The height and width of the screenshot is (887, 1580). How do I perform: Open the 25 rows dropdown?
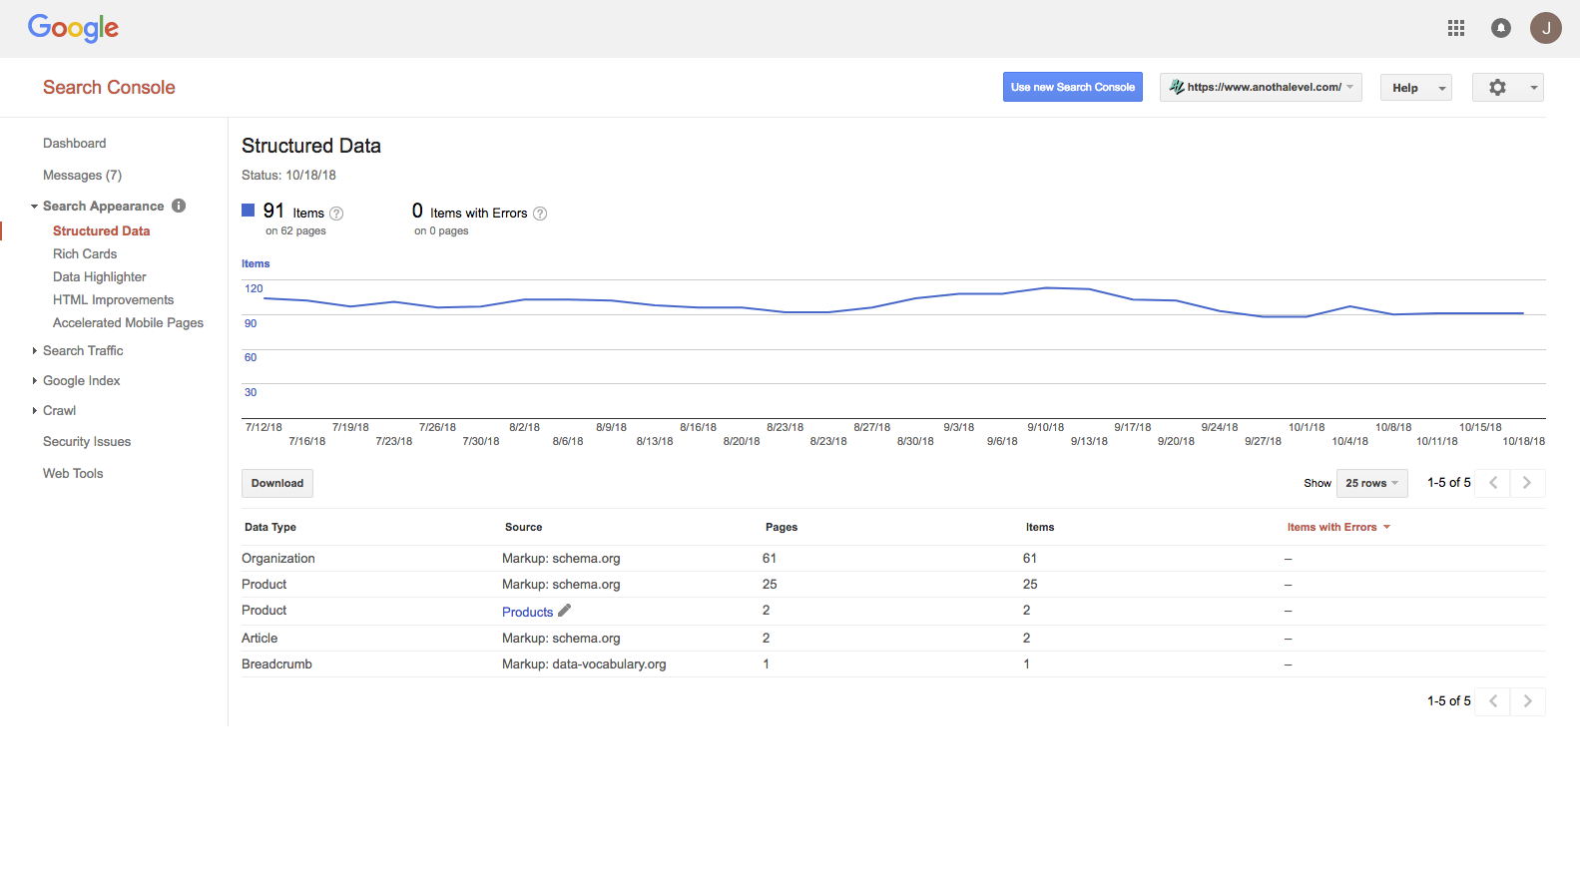coord(1371,483)
